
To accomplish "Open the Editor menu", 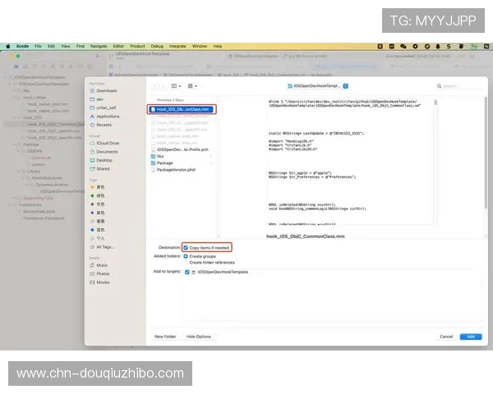I will pyautogui.click(x=118, y=46).
